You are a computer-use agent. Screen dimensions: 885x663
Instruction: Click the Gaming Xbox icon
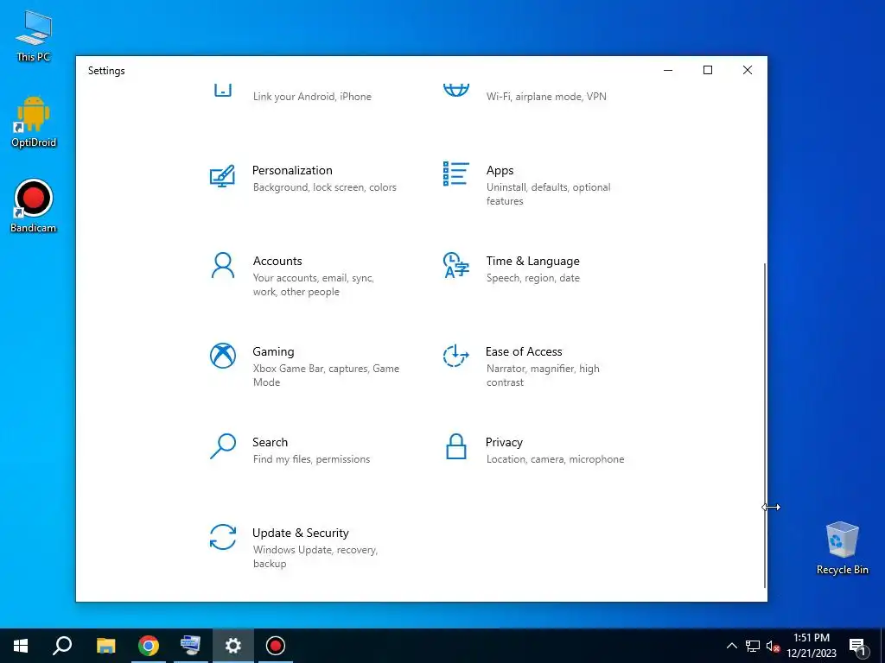tap(223, 356)
